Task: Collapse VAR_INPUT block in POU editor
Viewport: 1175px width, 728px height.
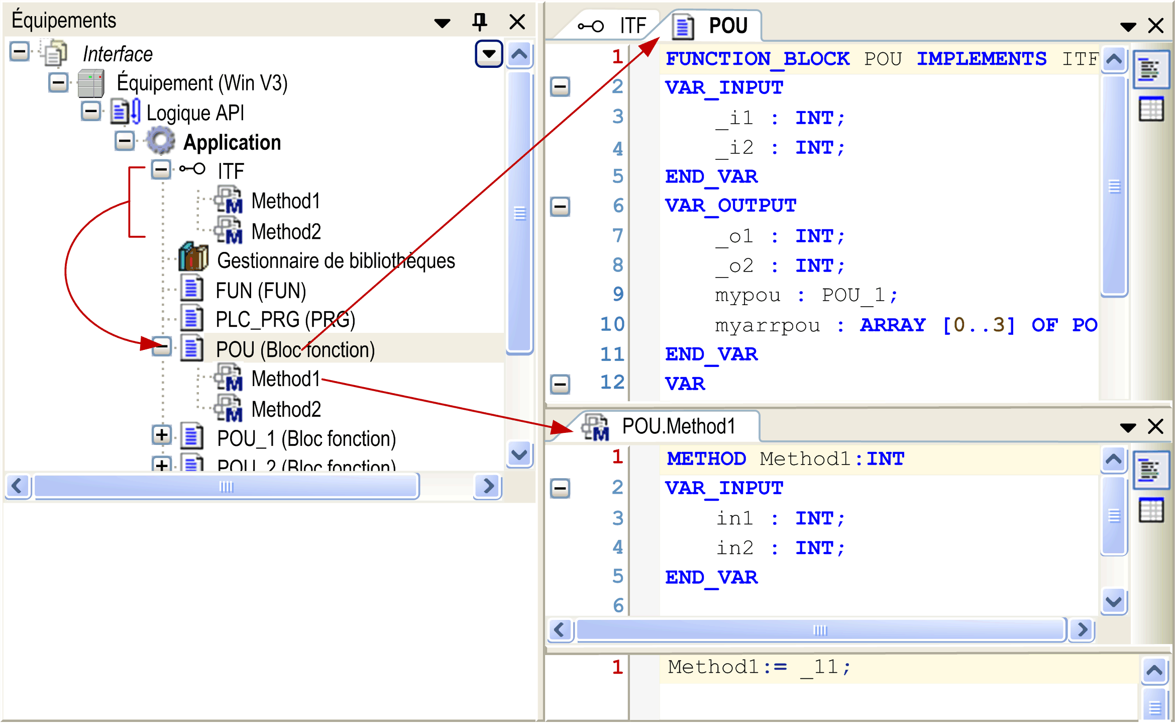Action: point(560,87)
